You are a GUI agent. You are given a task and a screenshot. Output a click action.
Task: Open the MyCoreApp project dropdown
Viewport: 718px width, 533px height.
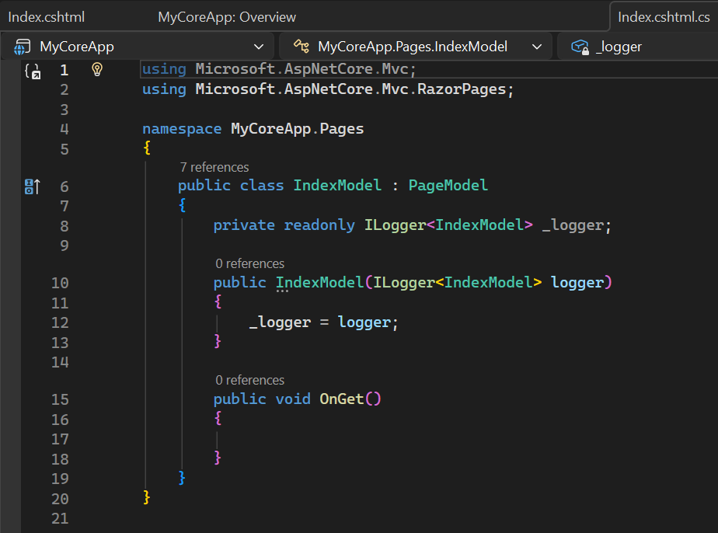pos(260,47)
